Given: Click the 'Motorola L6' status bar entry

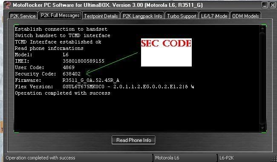Looking at the screenshot, I should [167, 158].
